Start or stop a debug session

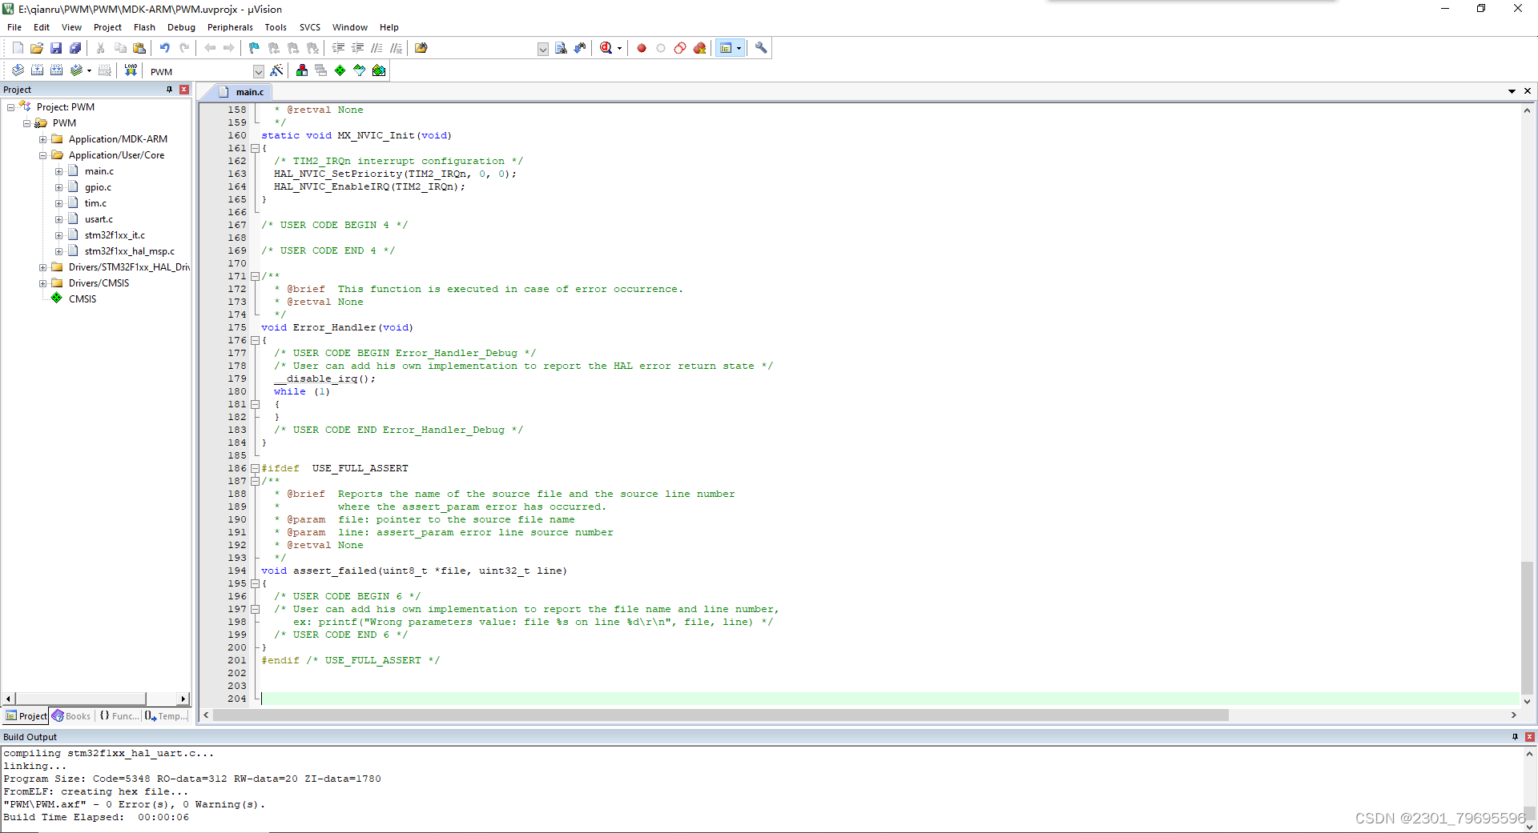(x=606, y=48)
